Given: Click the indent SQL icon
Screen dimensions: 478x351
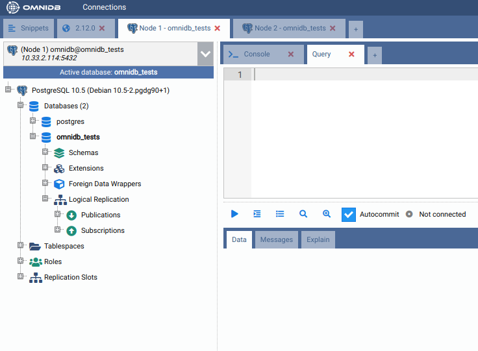Looking at the screenshot, I should coord(257,214).
